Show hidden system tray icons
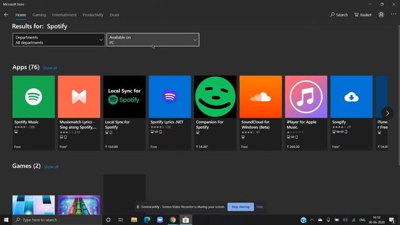Viewport: 400px width, 225px height. pyautogui.click(x=312, y=220)
